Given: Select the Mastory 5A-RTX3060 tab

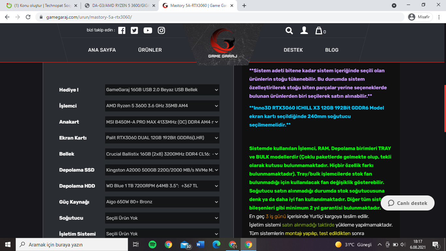Looking at the screenshot, I should pyautogui.click(x=198, y=6).
